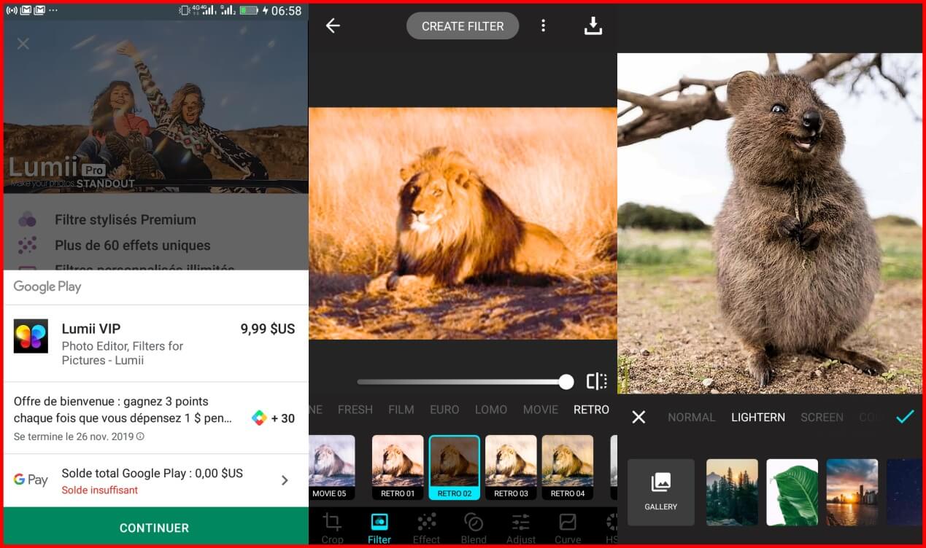Select the SCREEN blend mode tab
Screen dimensions: 926x548
pyautogui.click(x=822, y=417)
